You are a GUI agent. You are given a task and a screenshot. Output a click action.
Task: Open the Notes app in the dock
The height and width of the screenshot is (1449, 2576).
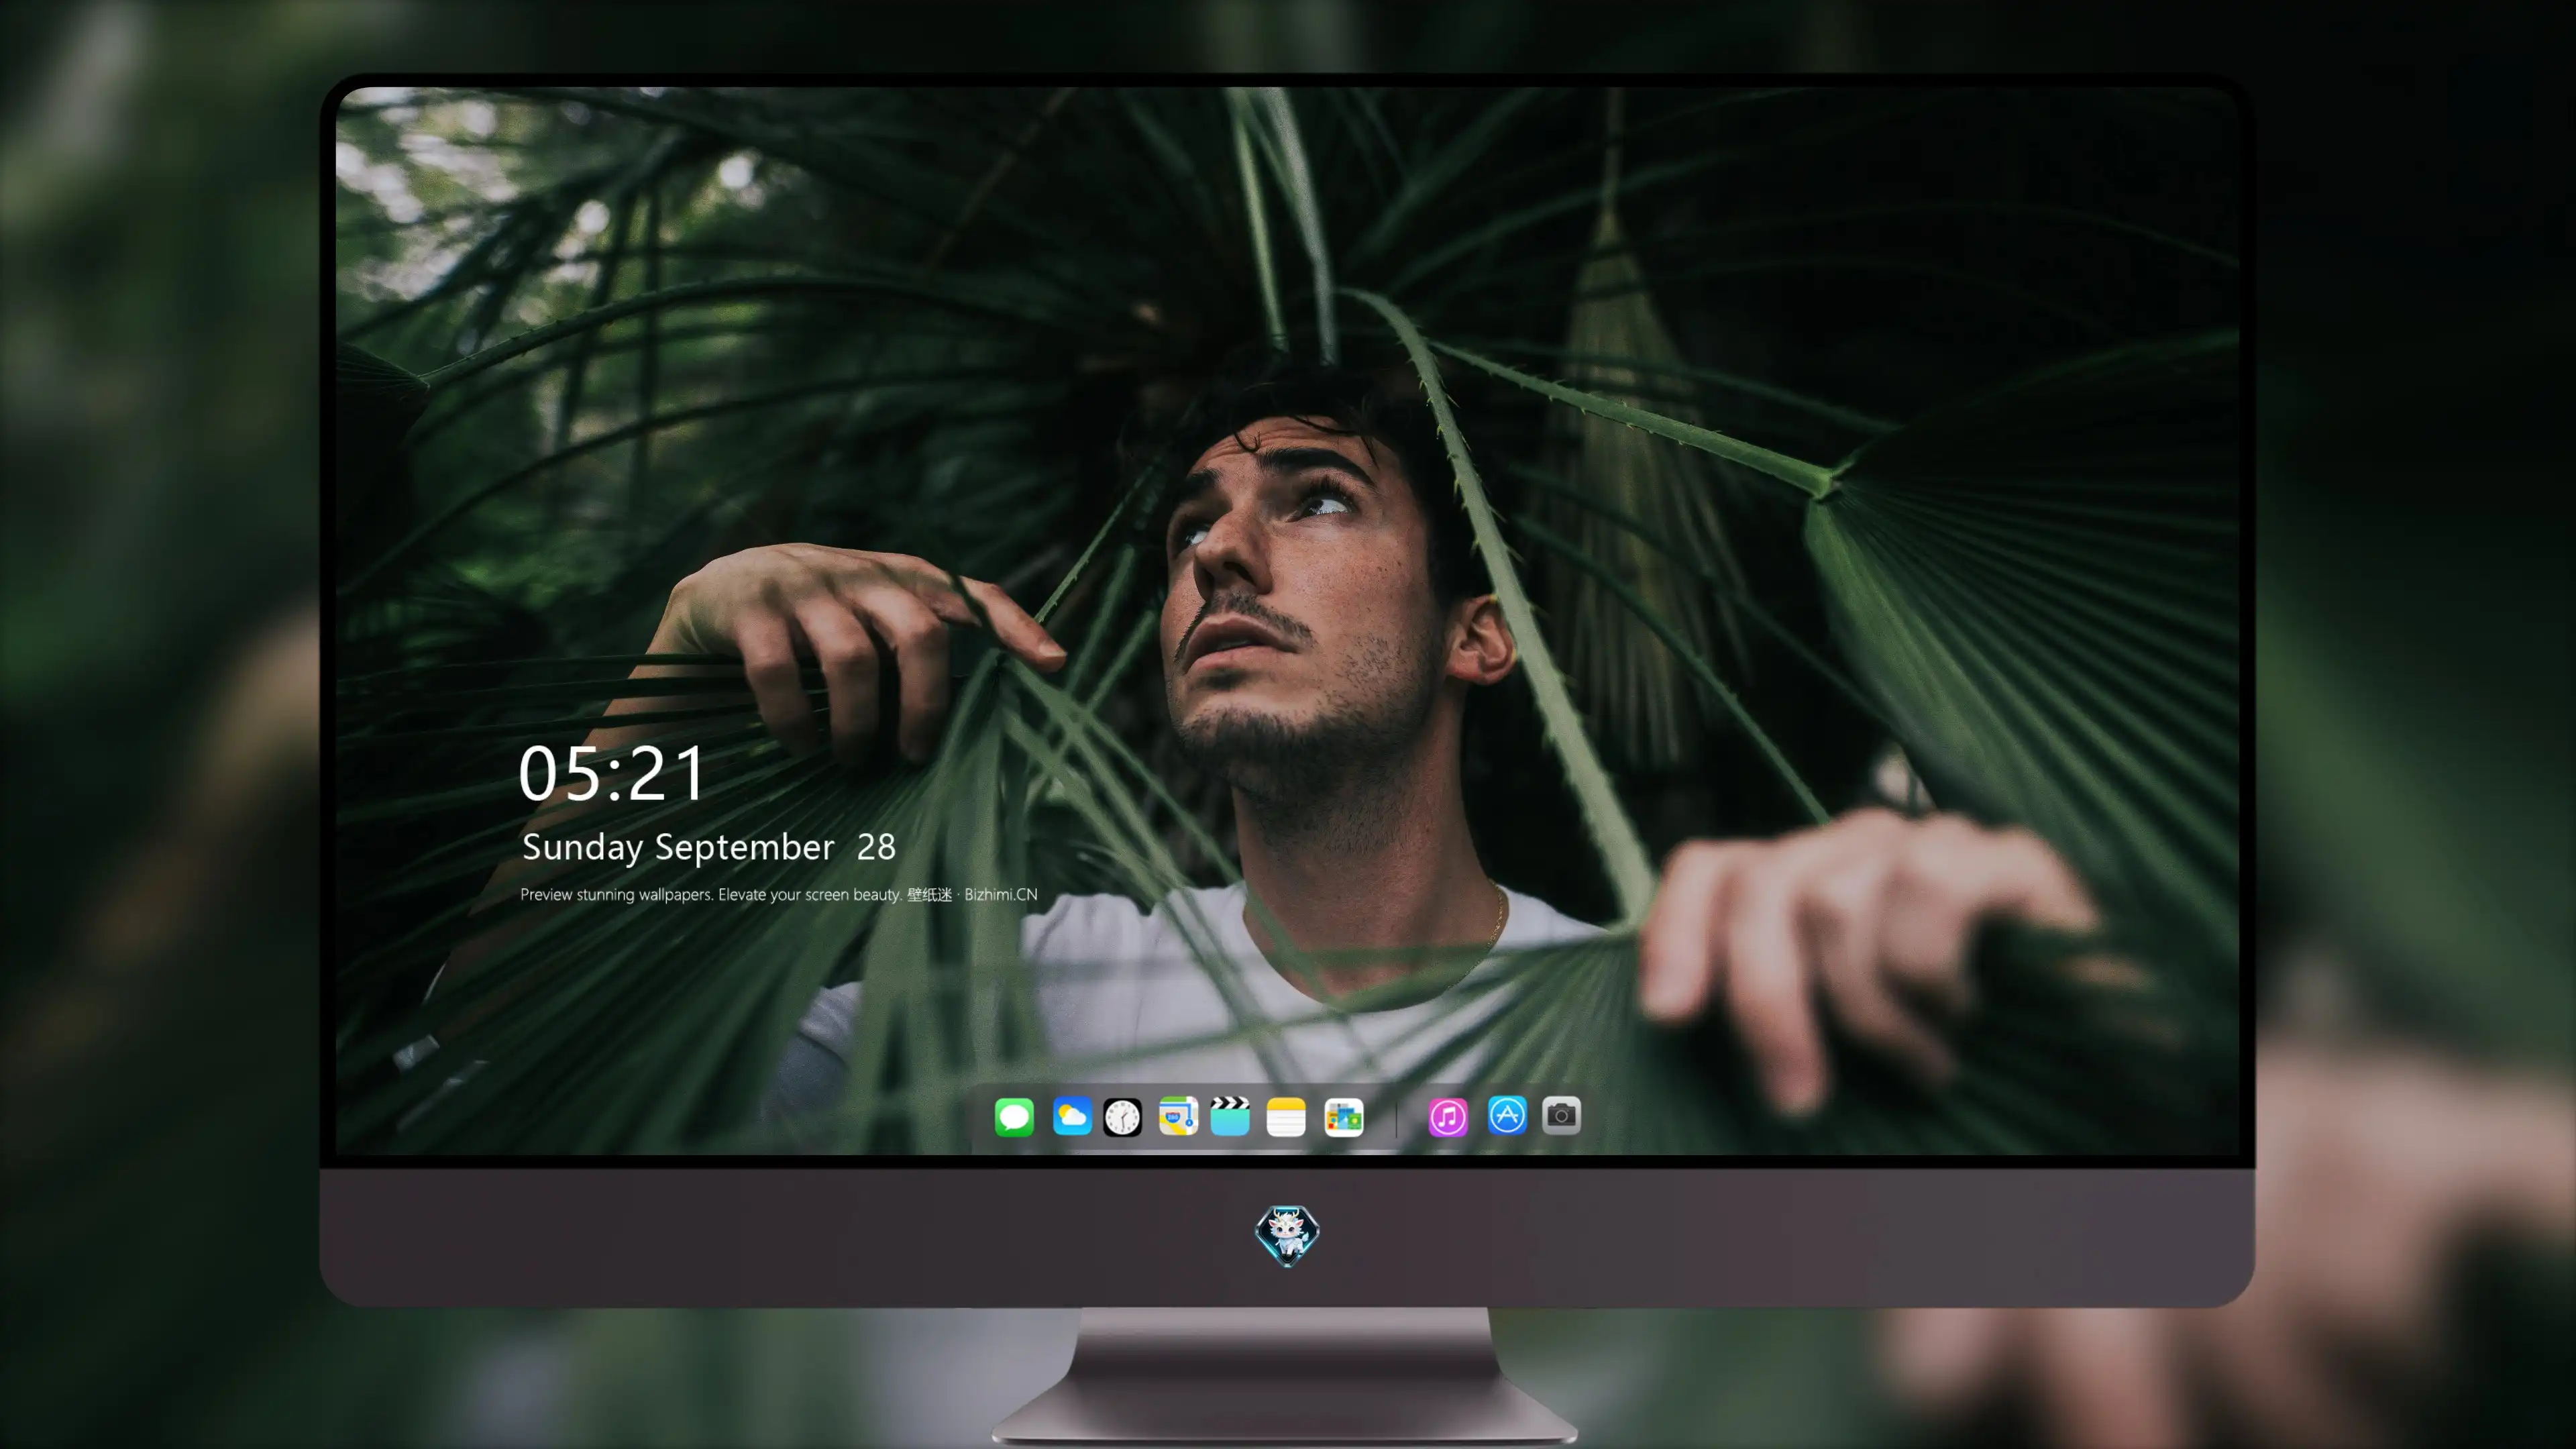click(x=1286, y=1116)
